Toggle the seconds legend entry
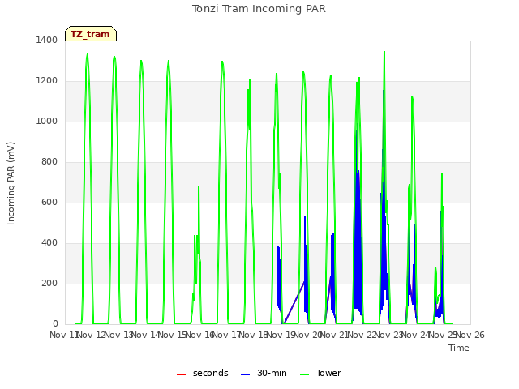Viewport: 519px width, 389px height. [x=203, y=373]
